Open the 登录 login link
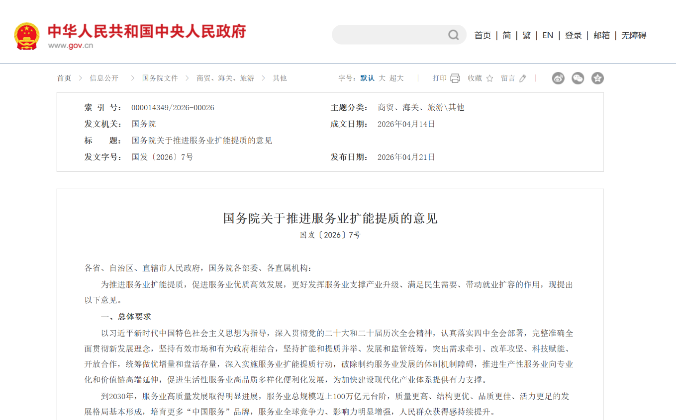Viewport: 676px width, 420px height. (x=573, y=35)
